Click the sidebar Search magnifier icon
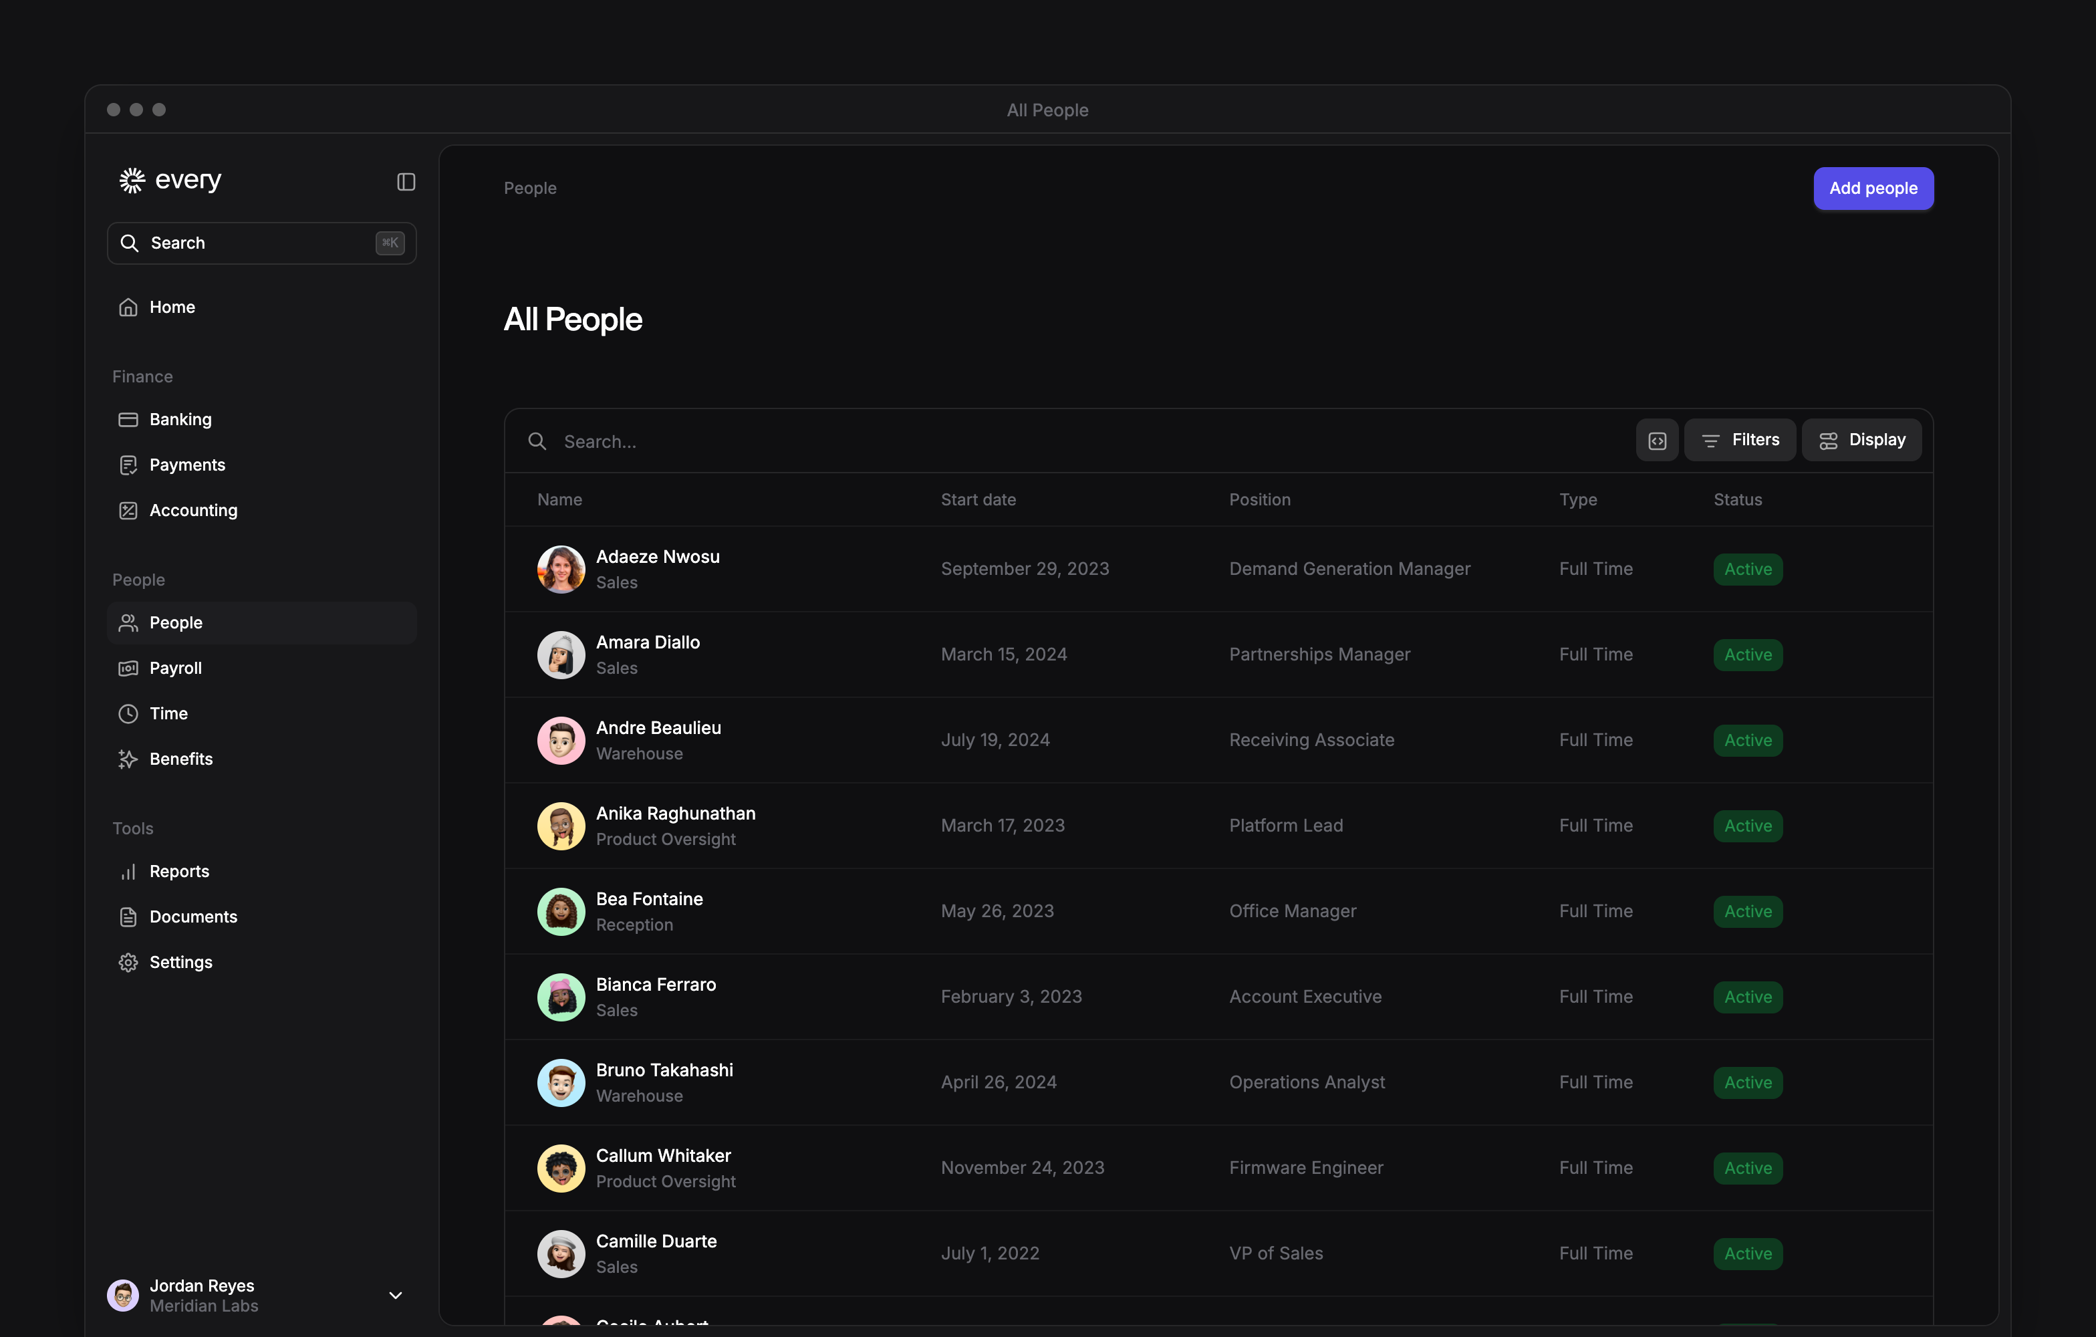 [130, 243]
